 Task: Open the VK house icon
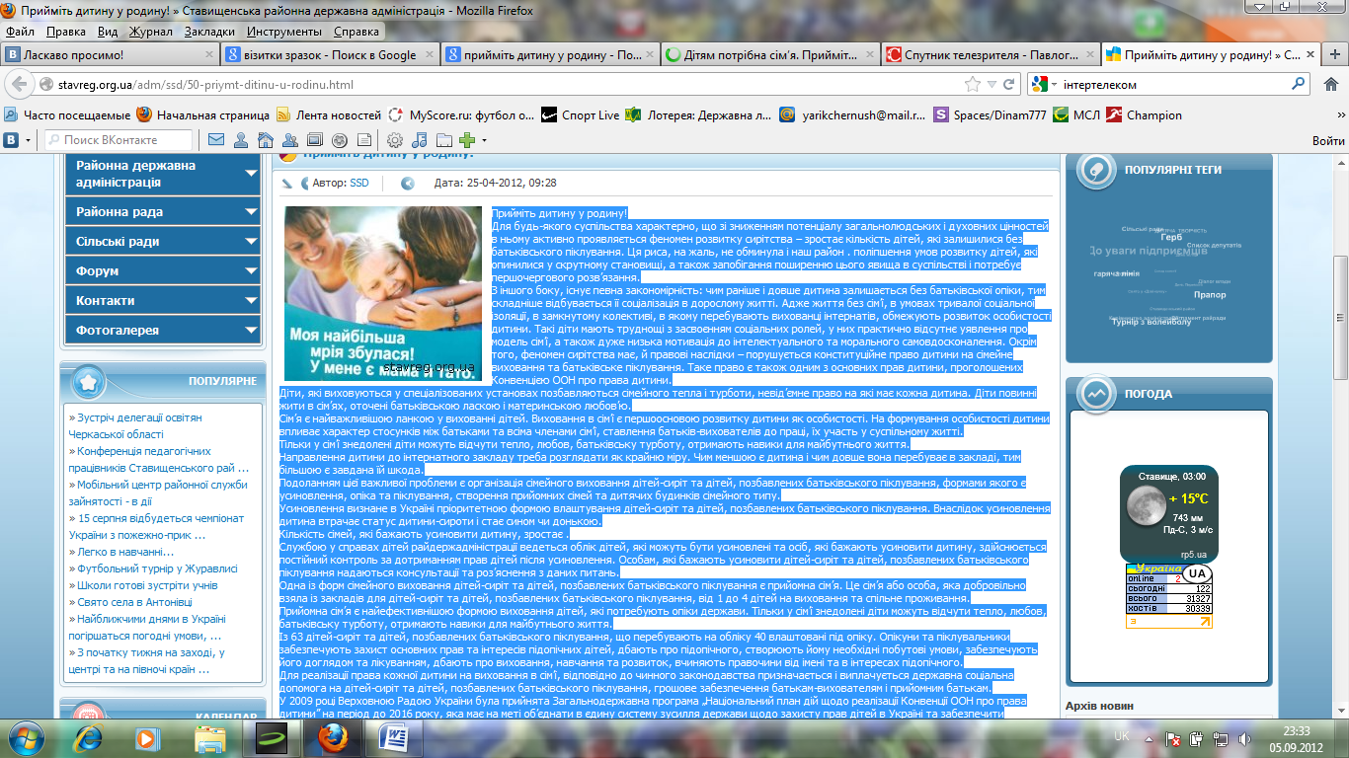click(265, 140)
